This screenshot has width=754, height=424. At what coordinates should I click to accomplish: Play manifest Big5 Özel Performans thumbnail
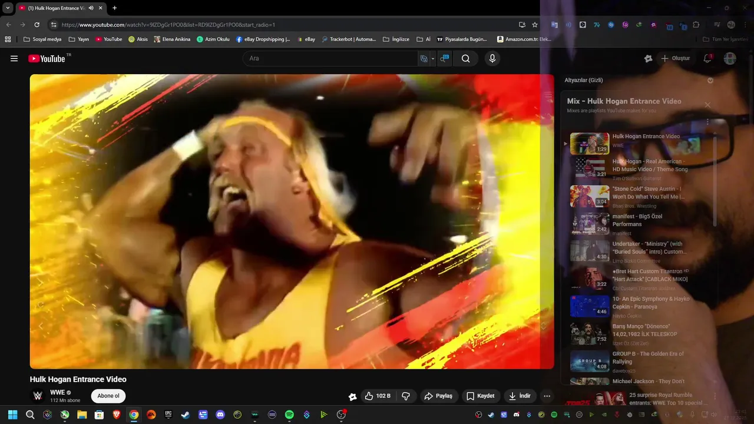590,223
